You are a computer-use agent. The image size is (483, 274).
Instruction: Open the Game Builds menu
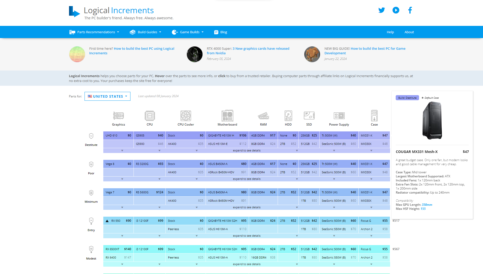[188, 32]
